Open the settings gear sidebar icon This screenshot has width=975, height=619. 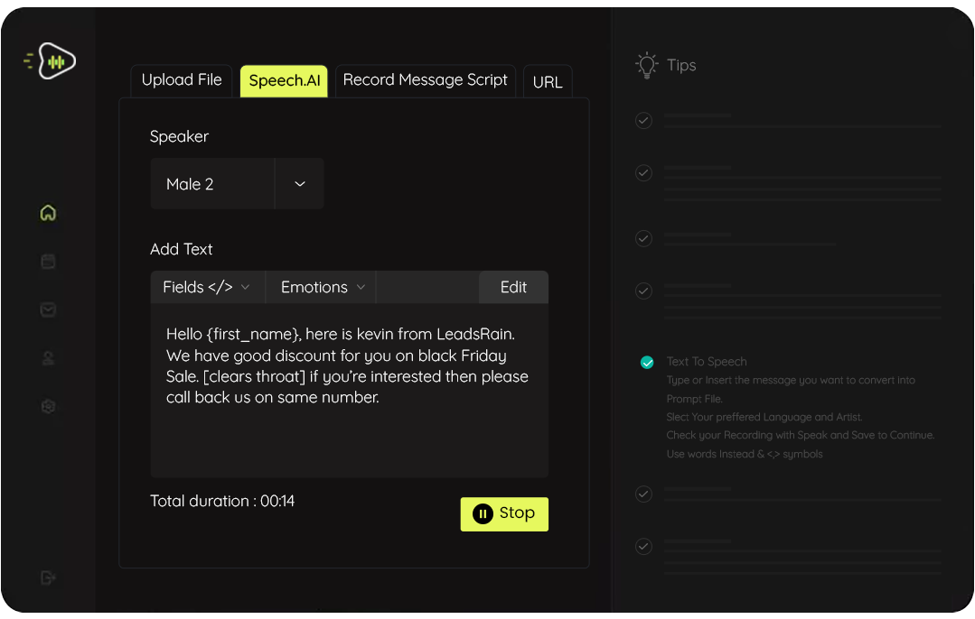(48, 407)
